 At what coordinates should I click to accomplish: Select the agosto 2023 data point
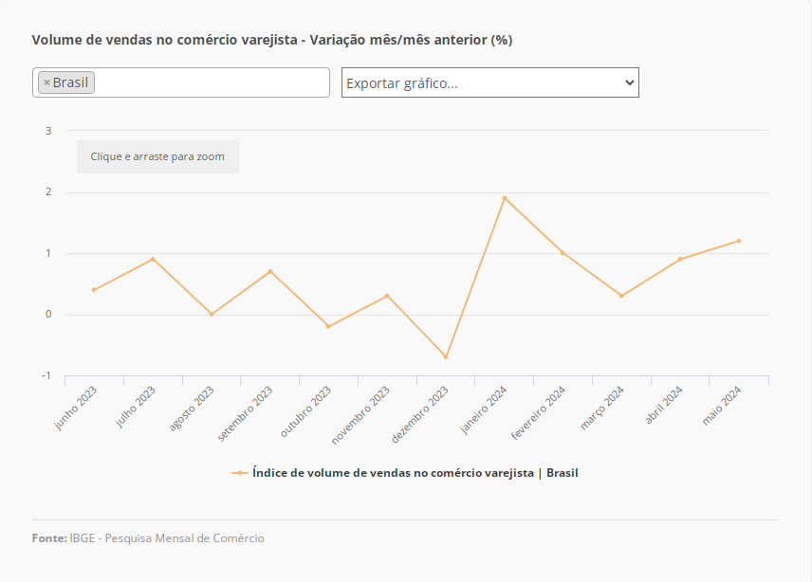pyautogui.click(x=212, y=314)
